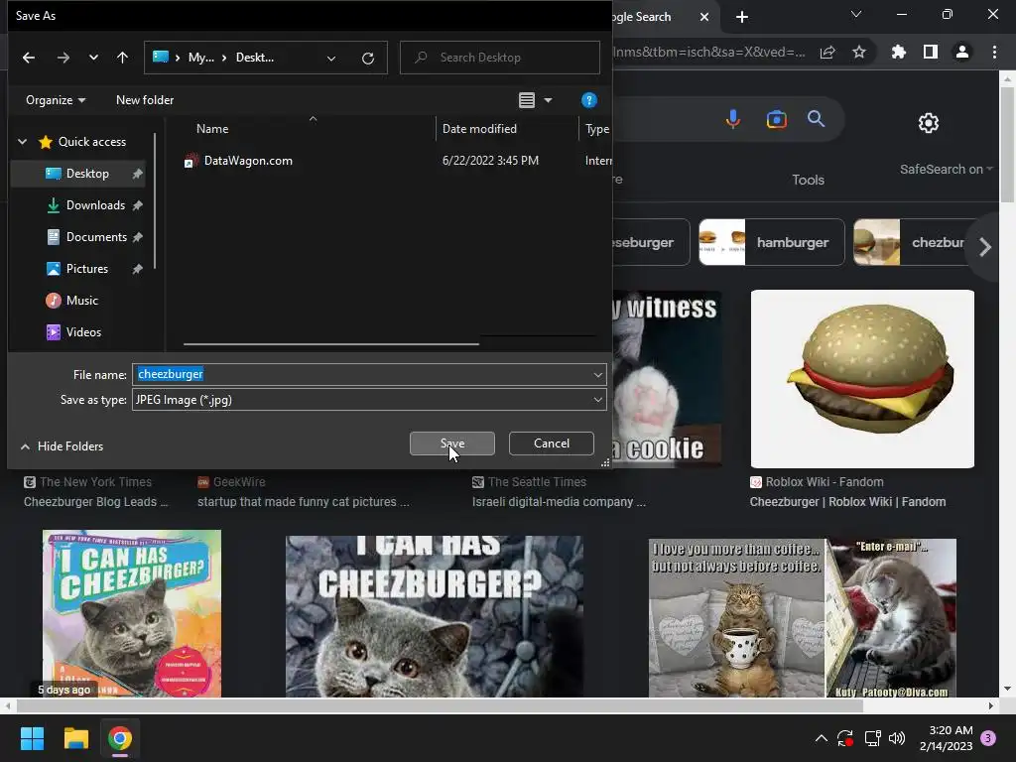The width and height of the screenshot is (1016, 762).
Task: Click the horizontal scrollbar in file list
Action: click(331, 343)
